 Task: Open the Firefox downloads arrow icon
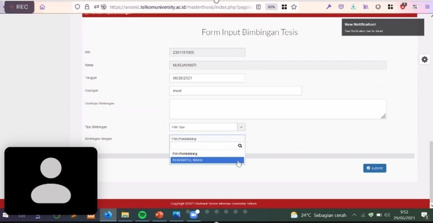tap(353, 7)
